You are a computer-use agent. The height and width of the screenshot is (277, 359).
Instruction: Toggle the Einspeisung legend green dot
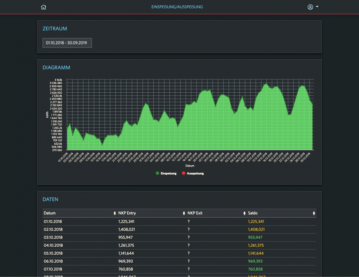click(x=157, y=173)
